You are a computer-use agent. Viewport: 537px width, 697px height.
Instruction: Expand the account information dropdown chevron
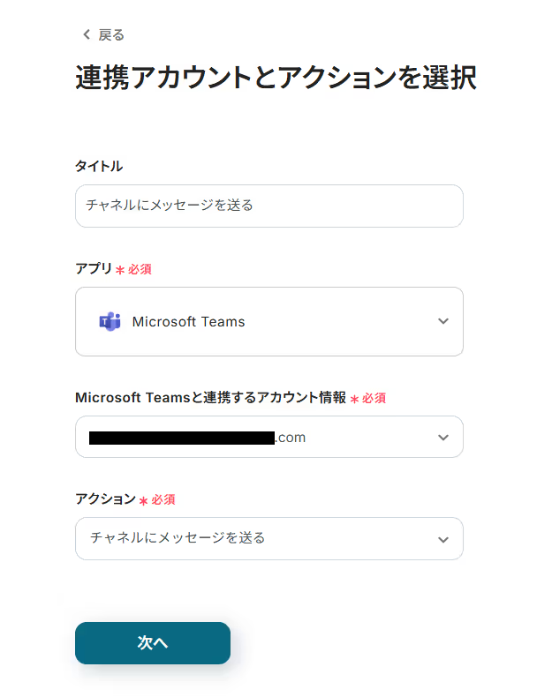click(x=443, y=438)
